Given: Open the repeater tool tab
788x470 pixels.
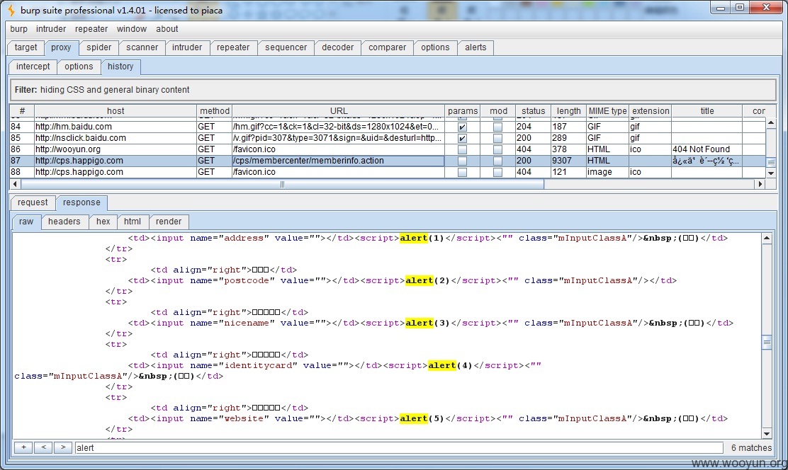Looking at the screenshot, I should 233,47.
